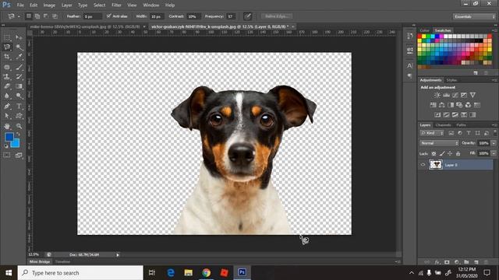Image resolution: width=499 pixels, height=280 pixels.
Task: Select the Rectangular Marquee tool
Action: coord(7,37)
